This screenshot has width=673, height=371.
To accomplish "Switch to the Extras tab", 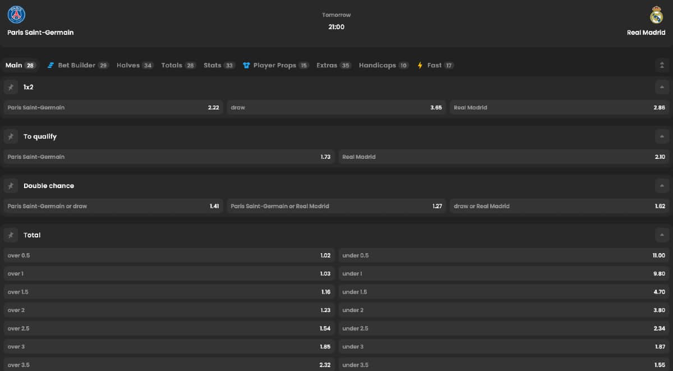I will coord(334,65).
